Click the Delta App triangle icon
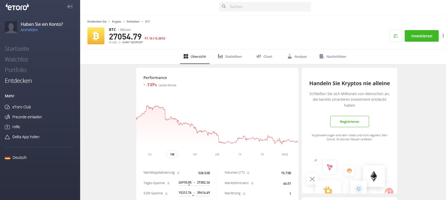 (x=7, y=137)
